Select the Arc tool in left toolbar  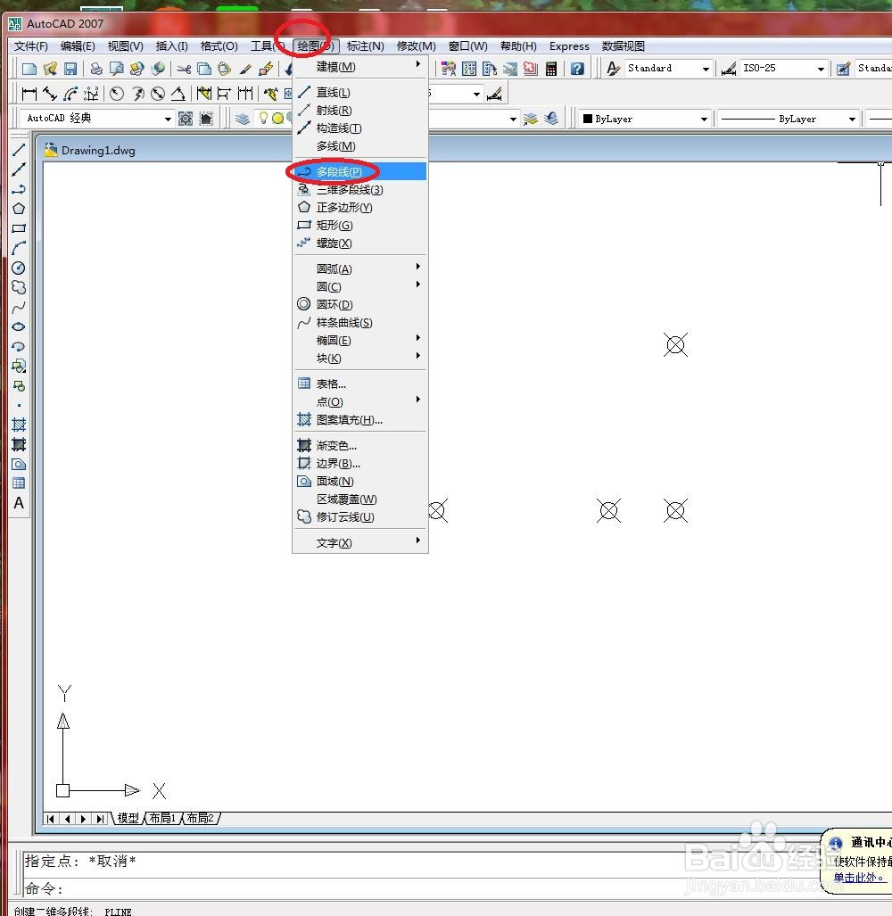19,248
